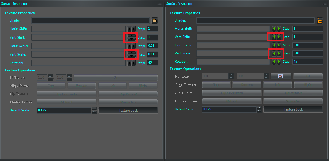Click the Shader text field in right panel
Viewport: 329px width, 161px height.
pos(255,20)
